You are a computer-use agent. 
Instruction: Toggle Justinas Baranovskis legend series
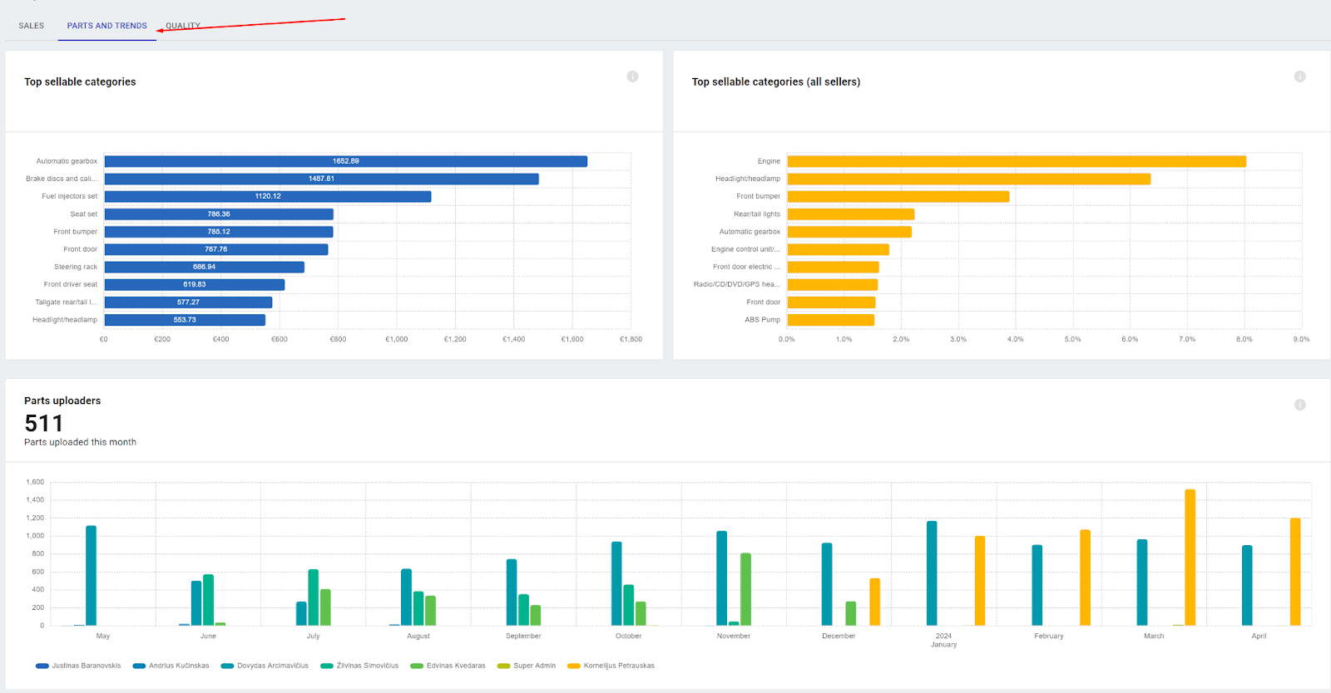pyautogui.click(x=79, y=666)
